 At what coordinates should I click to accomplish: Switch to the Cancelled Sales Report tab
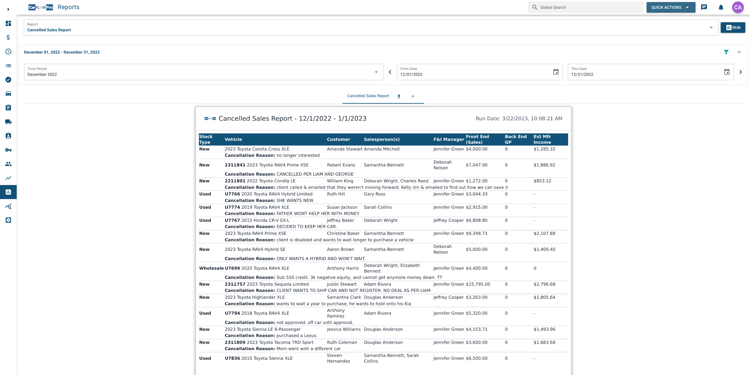tap(368, 96)
